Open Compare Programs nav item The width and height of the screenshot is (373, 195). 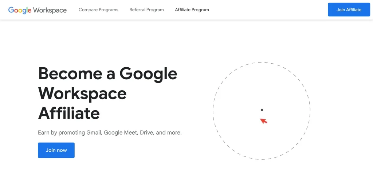pyautogui.click(x=98, y=10)
